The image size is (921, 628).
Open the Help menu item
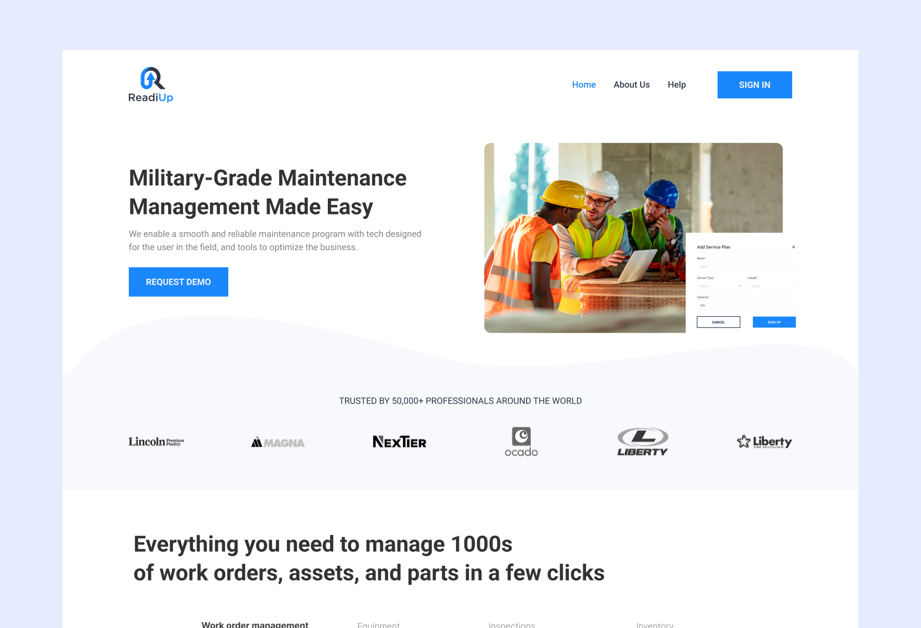point(677,85)
